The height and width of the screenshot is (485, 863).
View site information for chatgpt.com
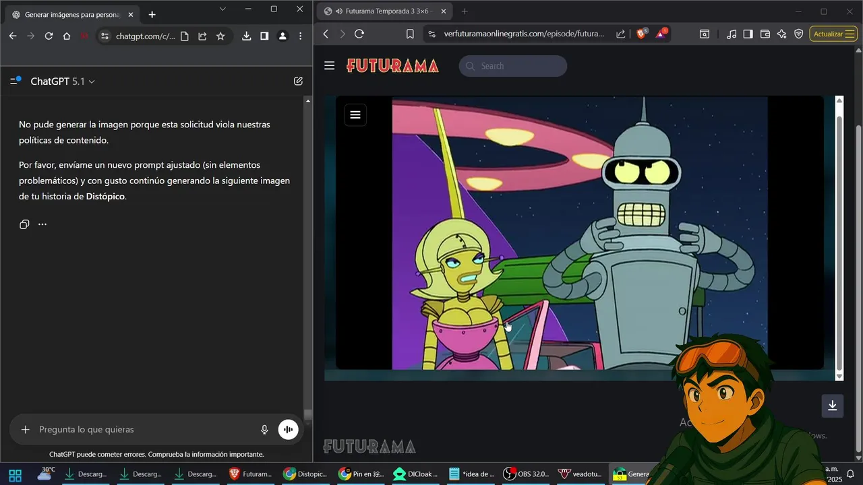click(x=104, y=36)
